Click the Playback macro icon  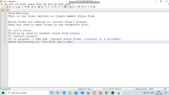88,7
